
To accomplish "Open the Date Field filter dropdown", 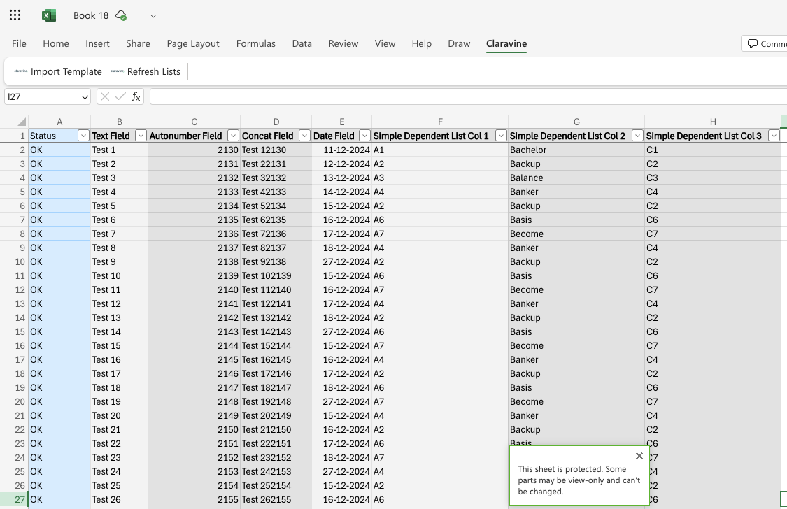I will point(365,136).
